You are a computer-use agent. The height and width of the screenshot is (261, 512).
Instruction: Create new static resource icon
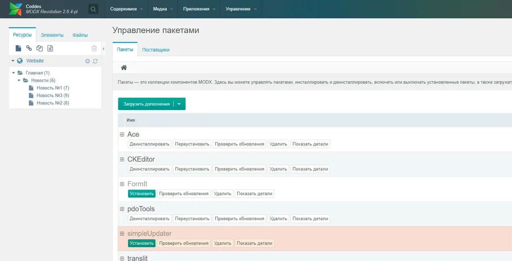click(x=50, y=48)
